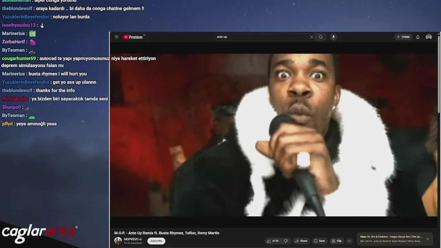Go to YouTube Premium home logo
This screenshot has width=441, height=248.
(134, 37)
